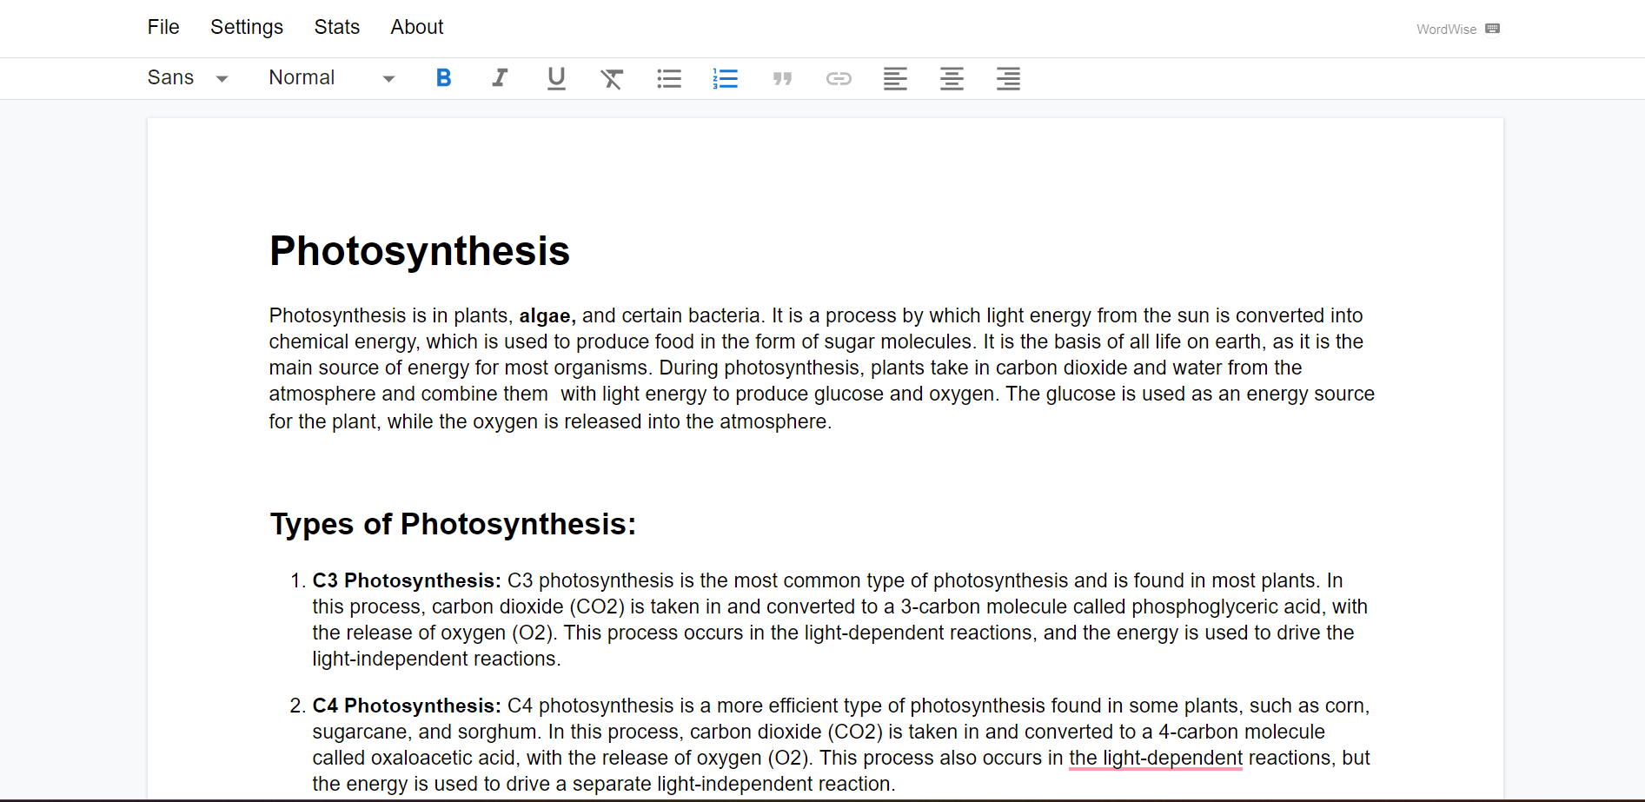Open the Sans font dropdown

click(188, 78)
